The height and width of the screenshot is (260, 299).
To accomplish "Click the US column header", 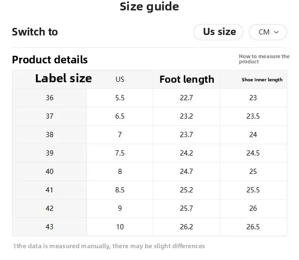I will pos(120,79).
